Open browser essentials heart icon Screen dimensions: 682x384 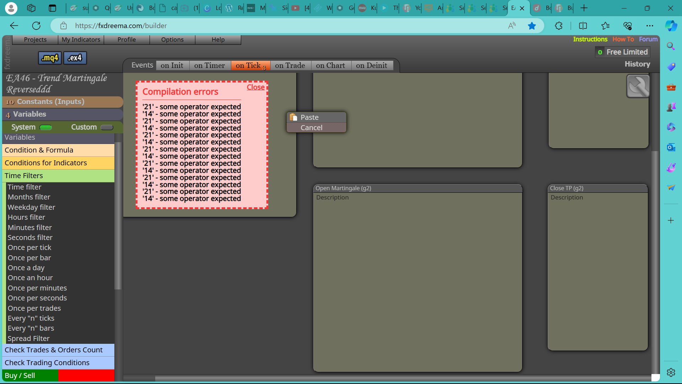click(628, 26)
